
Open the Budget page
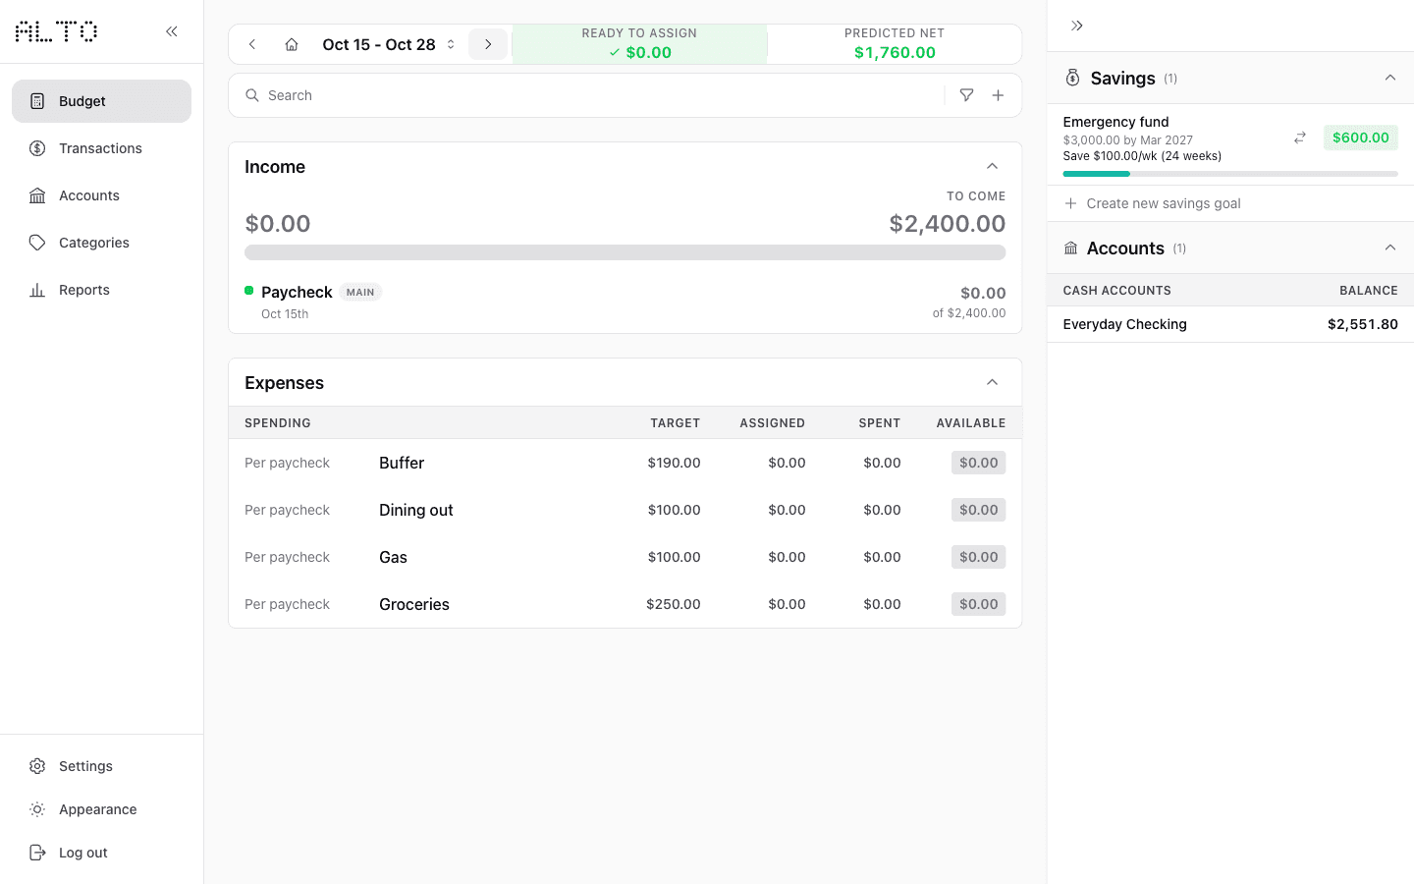coord(101,101)
